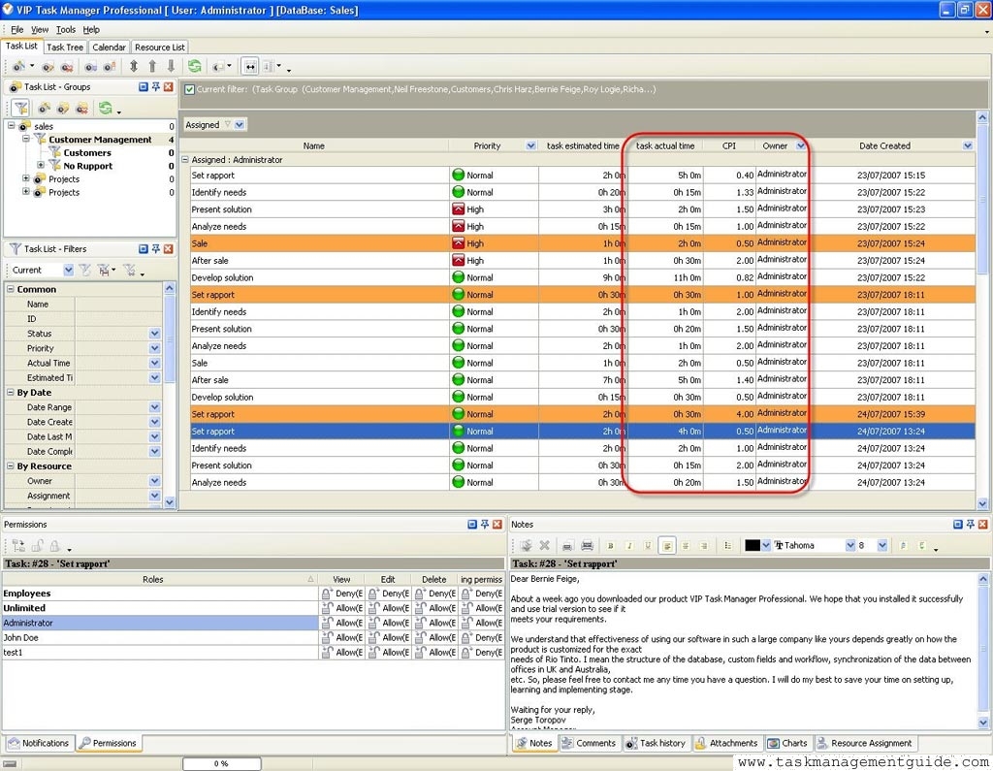Click the New Task icon in main toolbar
The height and width of the screenshot is (771, 993).
click(19, 66)
